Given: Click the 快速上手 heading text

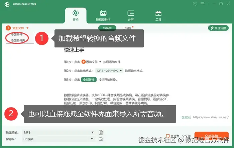Looking at the screenshot, I should click(x=74, y=50).
